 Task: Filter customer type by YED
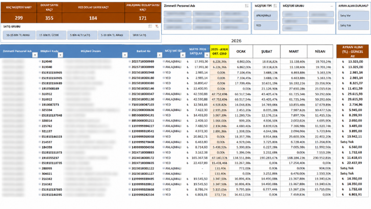click(266, 25)
